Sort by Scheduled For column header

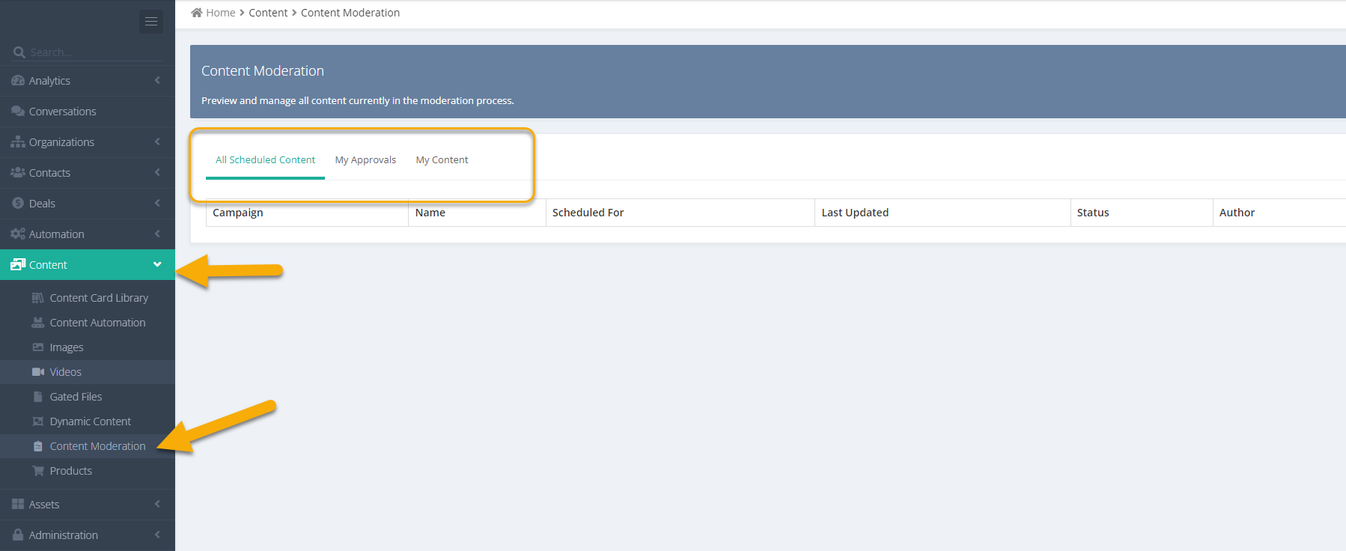[x=680, y=213]
